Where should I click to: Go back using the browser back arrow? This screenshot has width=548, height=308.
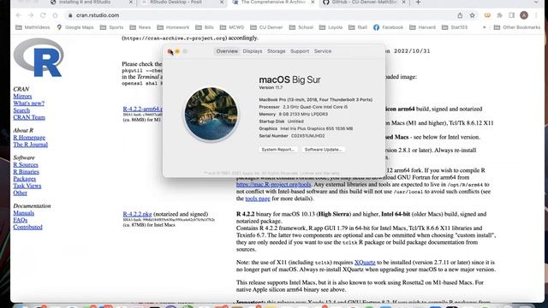coord(19,15)
